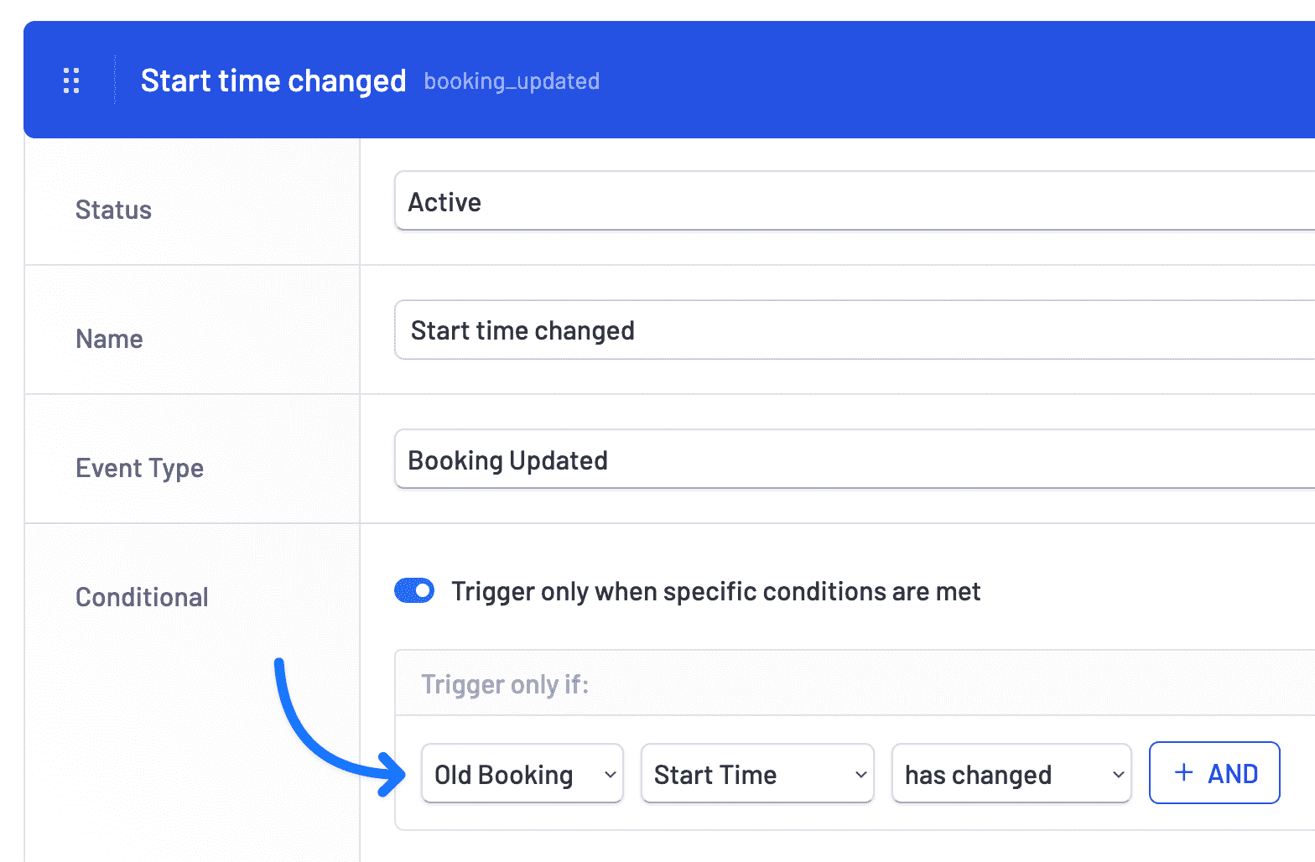Click the booking_updated label in the header

(x=512, y=81)
